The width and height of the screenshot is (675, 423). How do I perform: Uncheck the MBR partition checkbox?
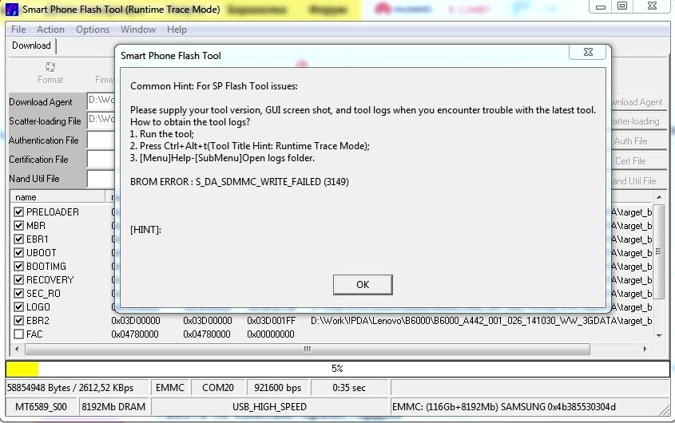18,226
